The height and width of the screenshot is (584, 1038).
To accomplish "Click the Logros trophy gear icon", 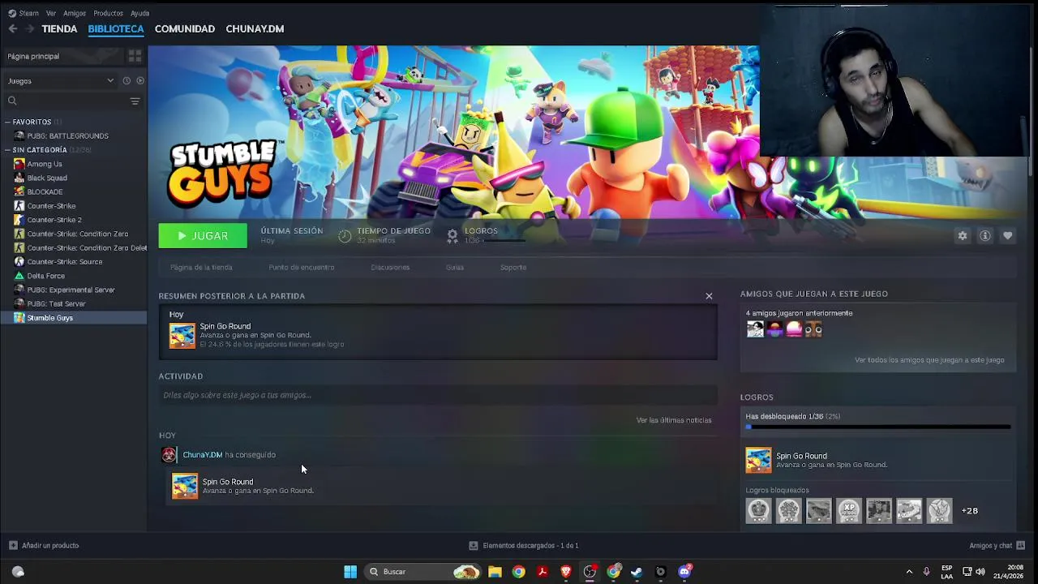I will [x=453, y=235].
